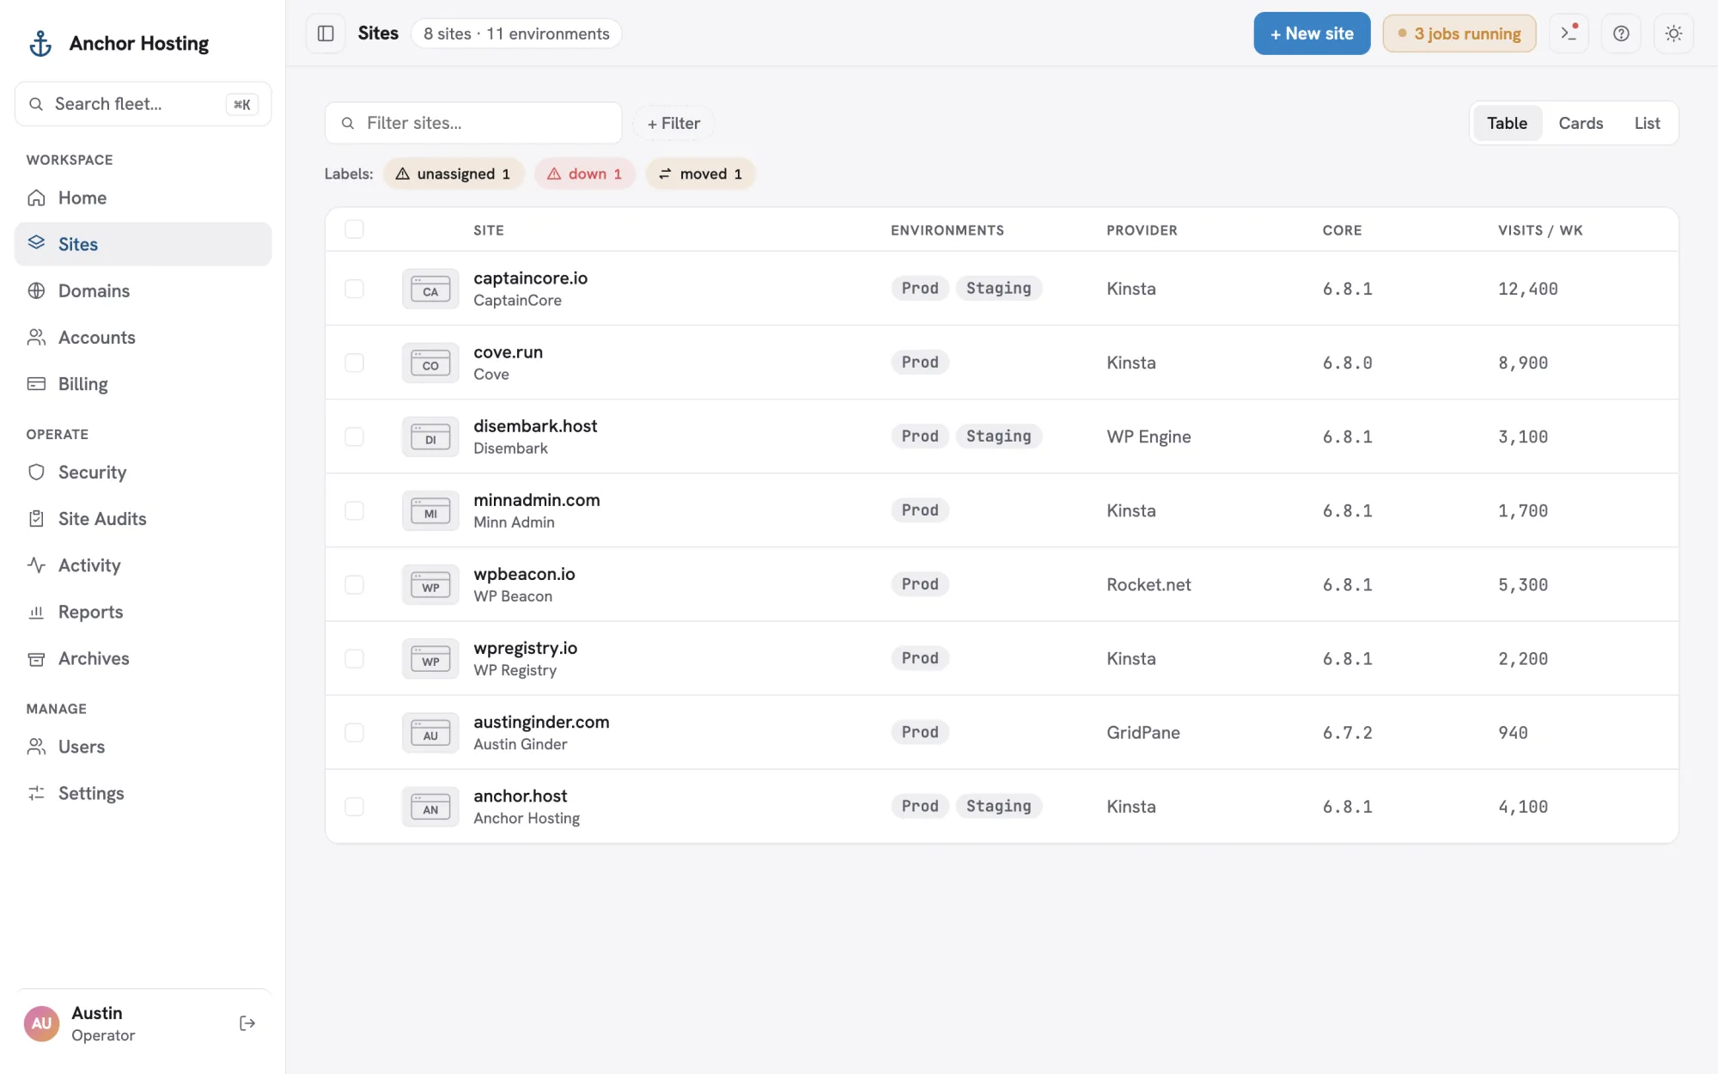Select all sites with header checkbox
Image resolution: width=1718 pixels, height=1074 pixels.
pos(354,229)
